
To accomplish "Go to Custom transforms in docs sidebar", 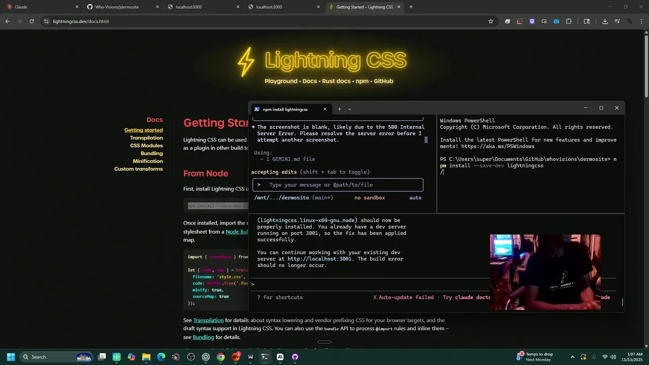I will click(138, 169).
